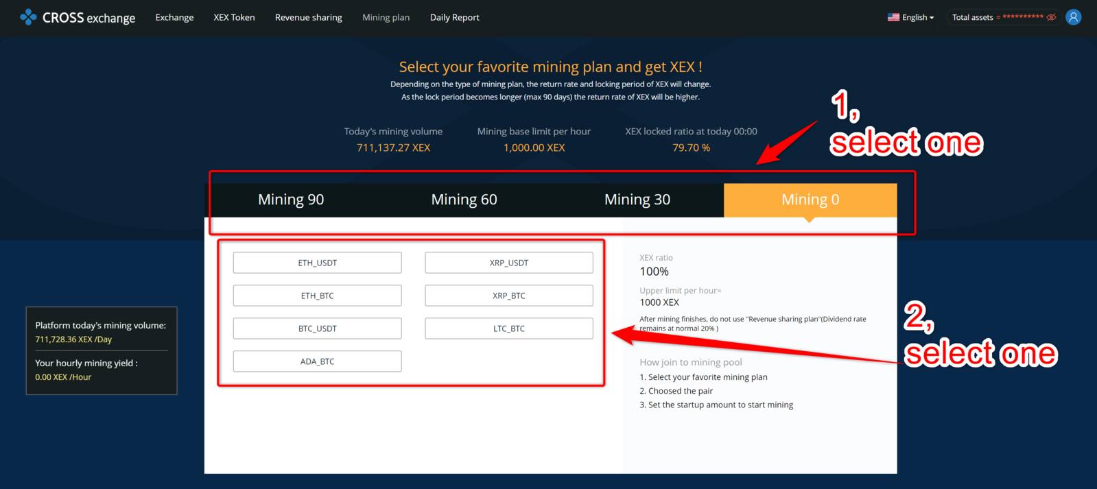Click the ADA_BTC pair button
The width and height of the screenshot is (1097, 489).
[x=317, y=361]
